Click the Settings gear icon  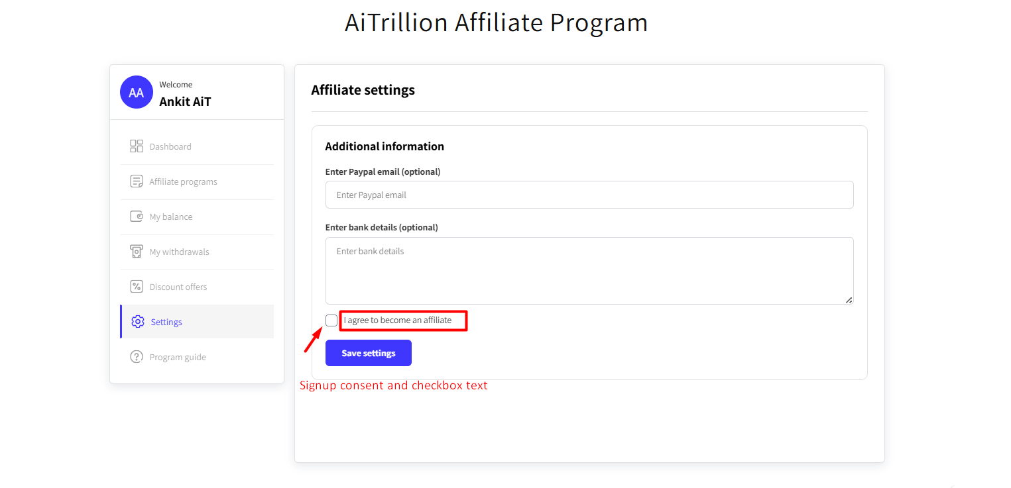pyautogui.click(x=138, y=322)
